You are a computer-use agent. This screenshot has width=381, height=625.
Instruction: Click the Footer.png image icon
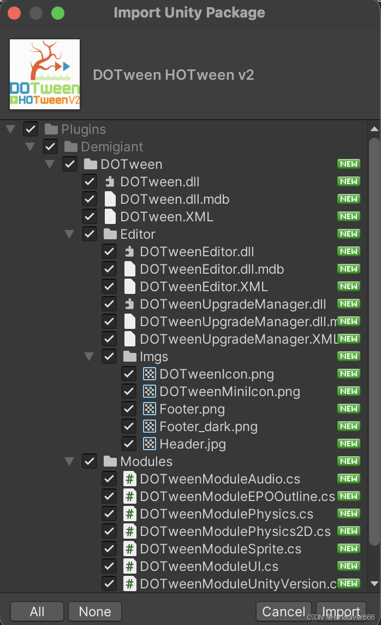point(150,409)
